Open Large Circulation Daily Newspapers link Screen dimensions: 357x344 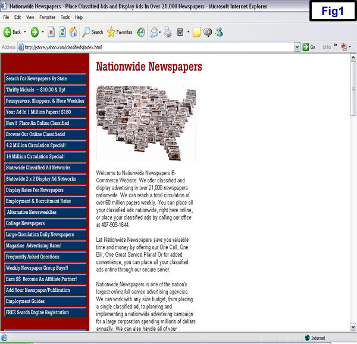[x=45, y=235]
